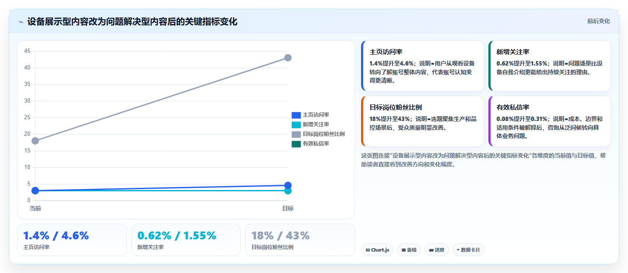The width and height of the screenshot is (628, 273).
Task: Open the 新增关注率 explanation card
Action: [549, 66]
